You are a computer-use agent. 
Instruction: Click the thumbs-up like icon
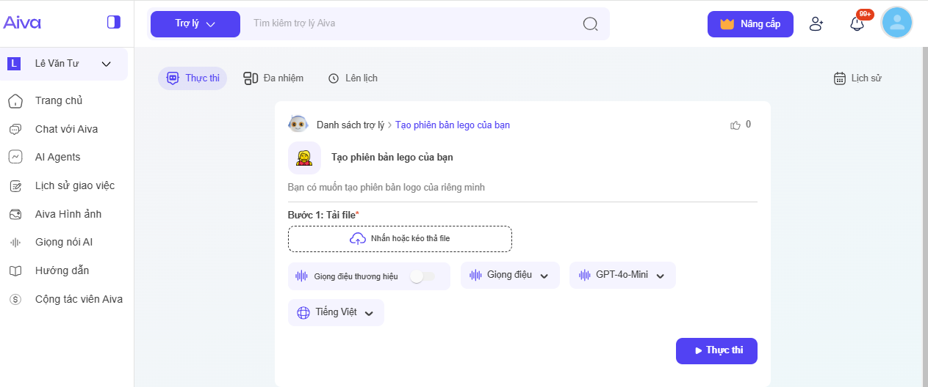[x=735, y=125]
